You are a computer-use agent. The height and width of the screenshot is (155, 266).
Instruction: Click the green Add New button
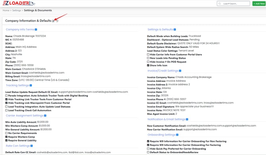click(x=259, y=4)
